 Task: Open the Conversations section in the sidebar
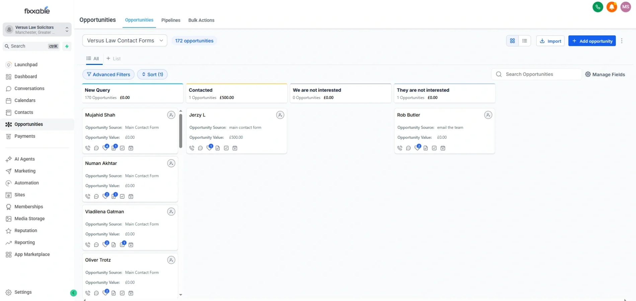(29, 88)
